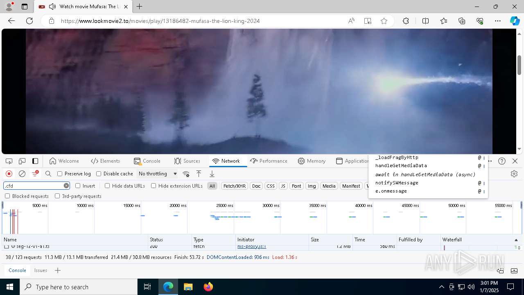Clear the .cfd filter text
This screenshot has height=295, width=524.
66,186
